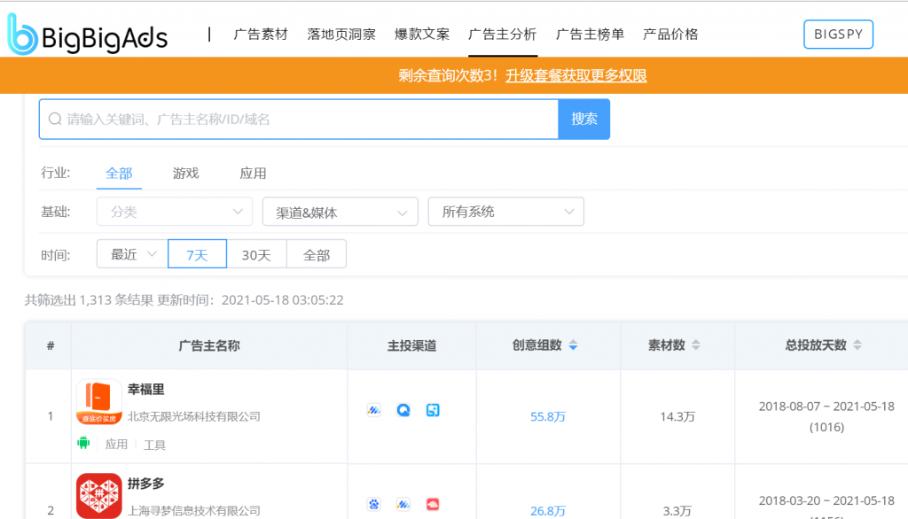Open 广告主榜单 menu item
This screenshot has height=519, width=908.
click(590, 35)
